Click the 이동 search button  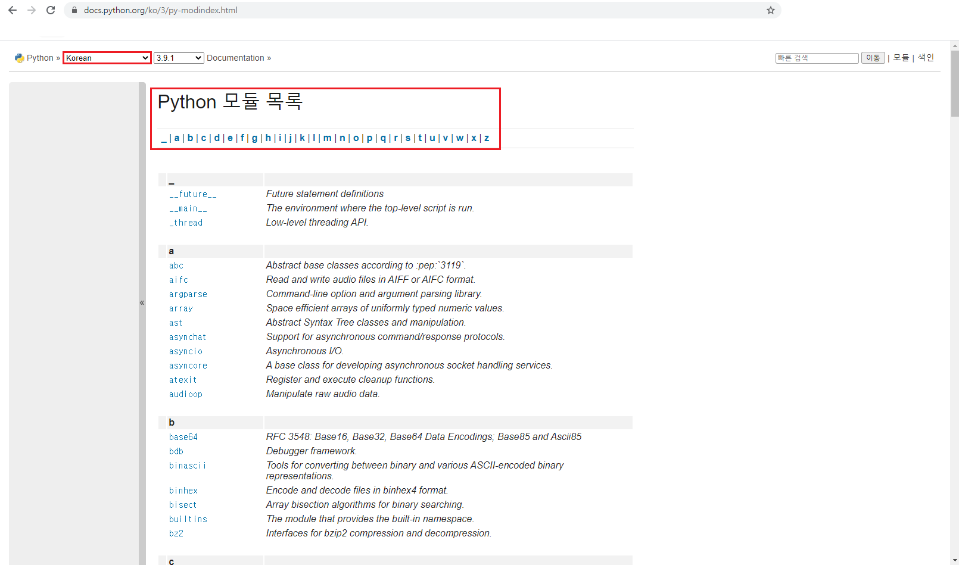click(x=873, y=58)
